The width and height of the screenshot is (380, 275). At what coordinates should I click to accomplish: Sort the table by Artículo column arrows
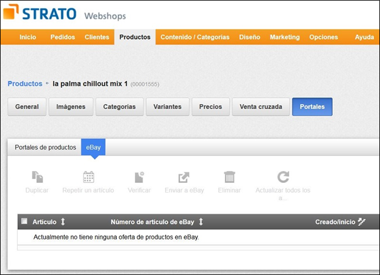pos(63,222)
